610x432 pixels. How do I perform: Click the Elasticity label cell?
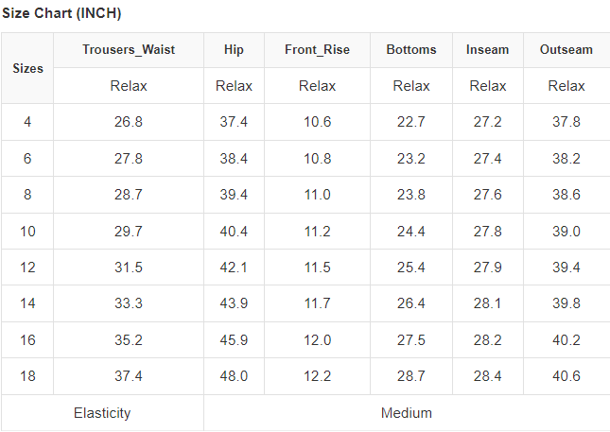(x=102, y=413)
